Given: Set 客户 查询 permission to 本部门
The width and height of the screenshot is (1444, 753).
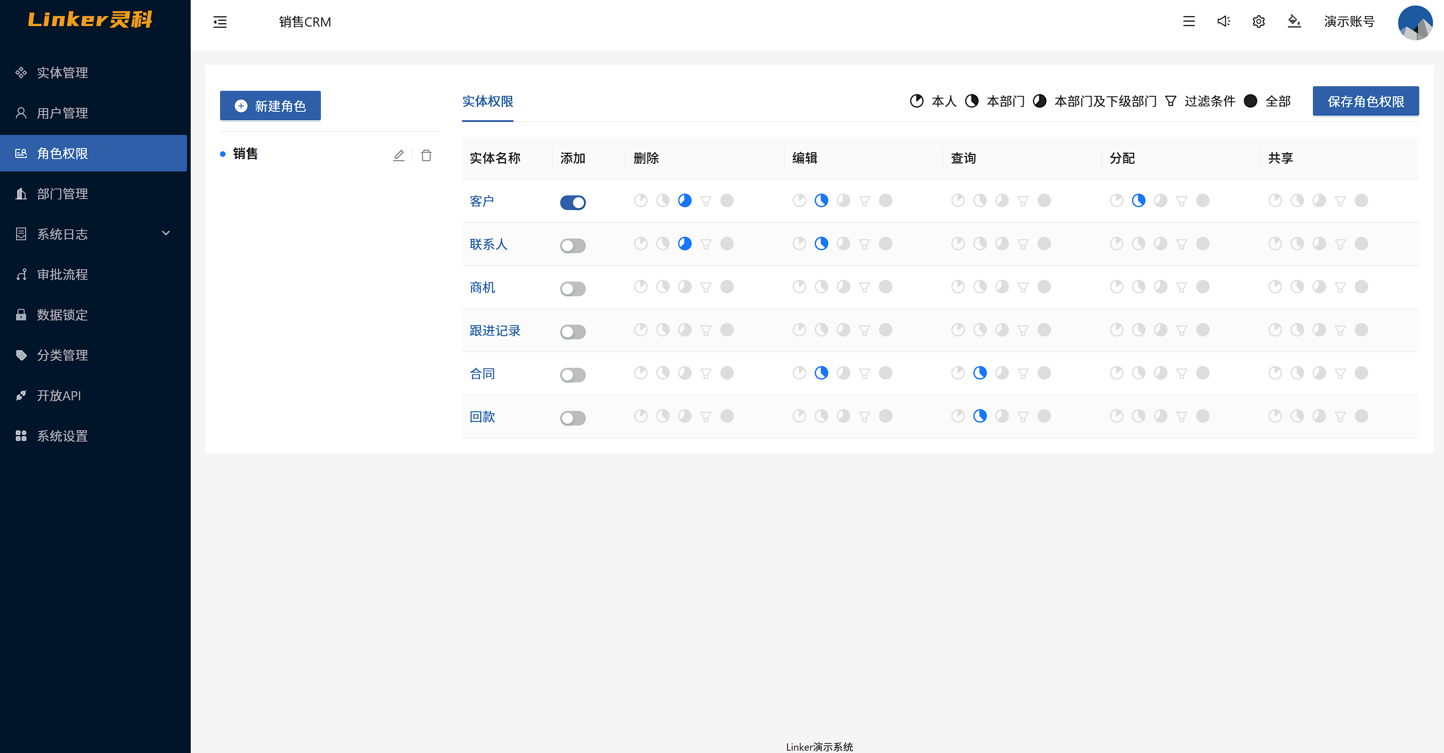Looking at the screenshot, I should [979, 200].
